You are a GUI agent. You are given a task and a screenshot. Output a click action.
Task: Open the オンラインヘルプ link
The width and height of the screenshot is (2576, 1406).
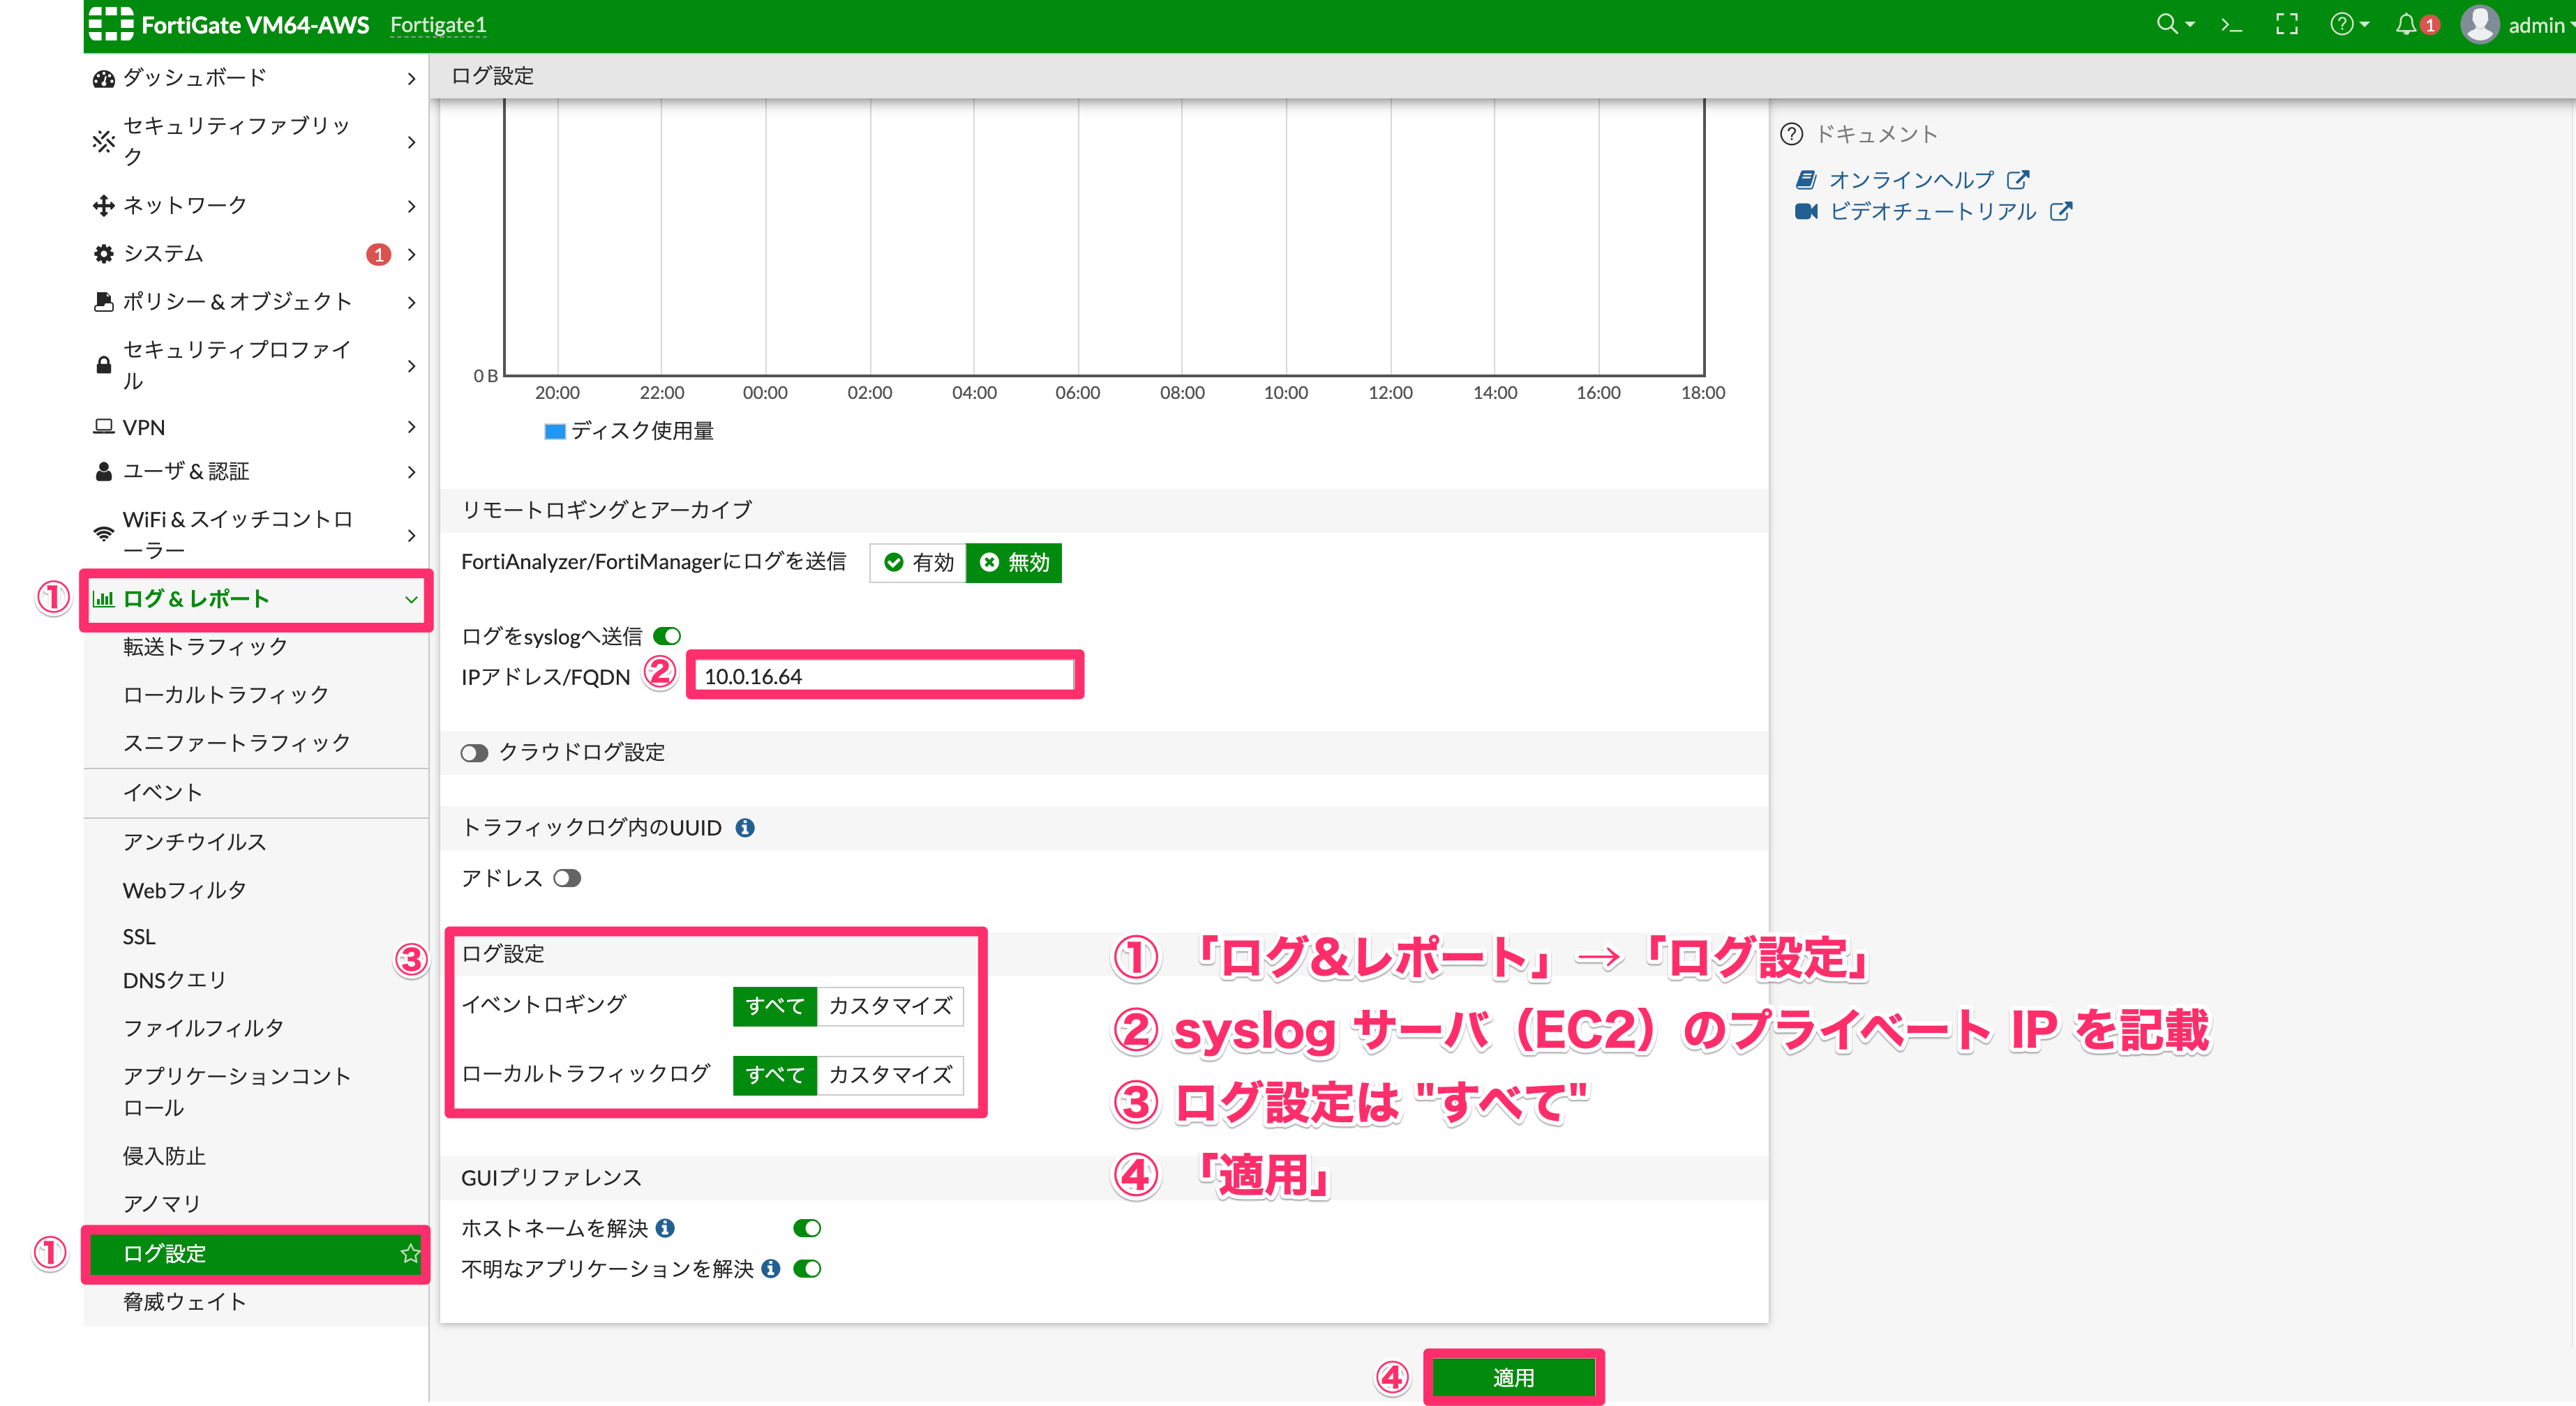[x=1912, y=180]
